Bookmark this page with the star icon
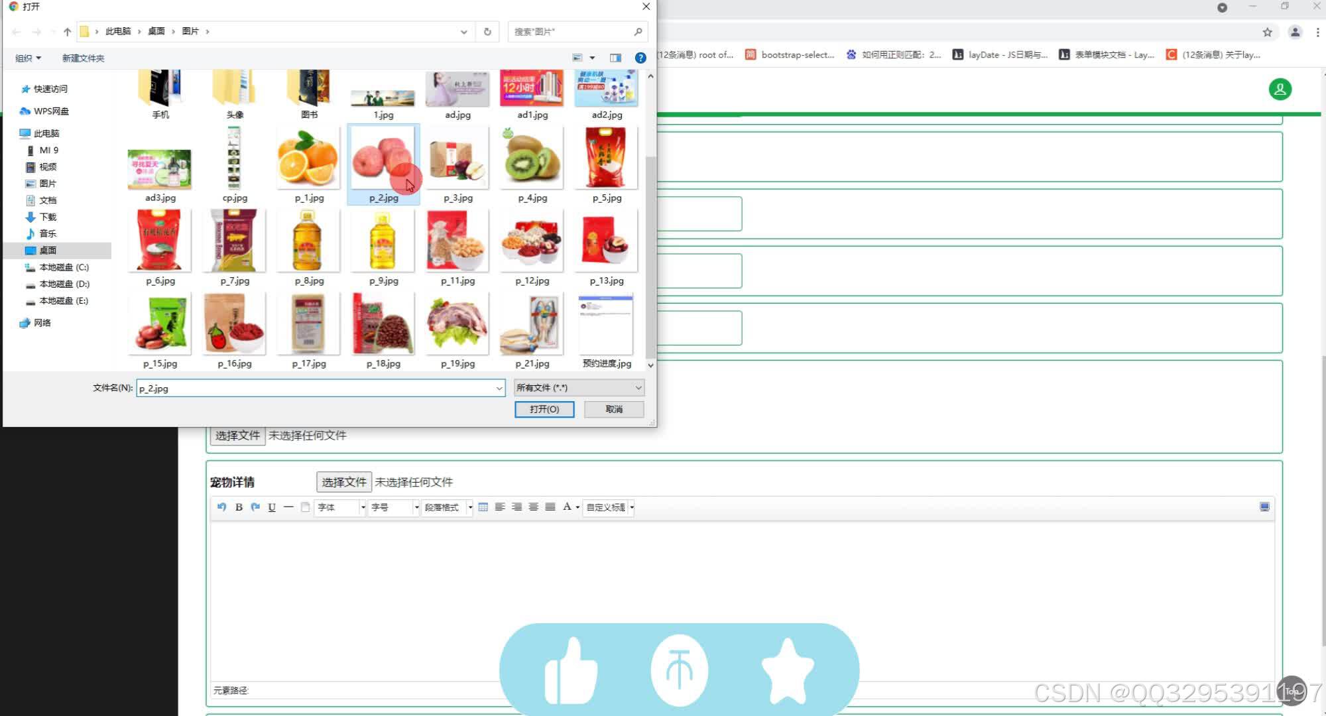 coord(1267,32)
